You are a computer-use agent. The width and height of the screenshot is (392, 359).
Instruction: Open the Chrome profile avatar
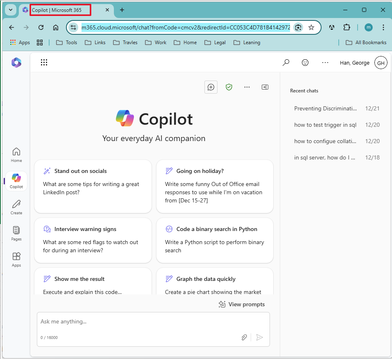[369, 27]
